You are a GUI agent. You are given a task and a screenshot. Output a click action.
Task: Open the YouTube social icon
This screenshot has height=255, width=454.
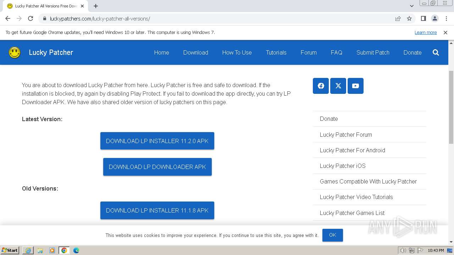pos(355,86)
